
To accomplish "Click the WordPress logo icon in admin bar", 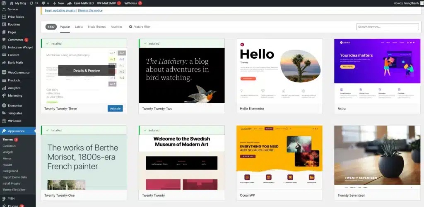I will pos(4,3).
